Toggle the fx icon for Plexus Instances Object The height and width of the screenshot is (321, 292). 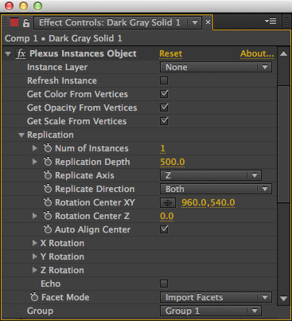click(x=21, y=53)
